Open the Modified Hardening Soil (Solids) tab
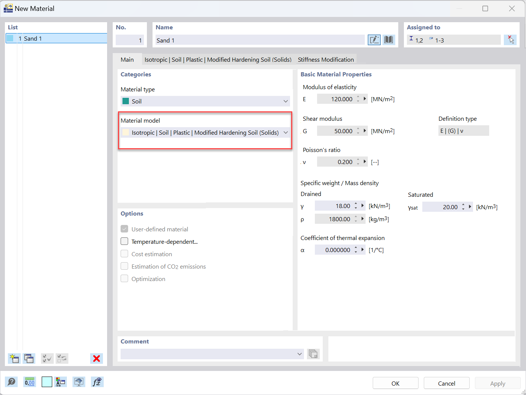This screenshot has width=526, height=395. (218, 59)
